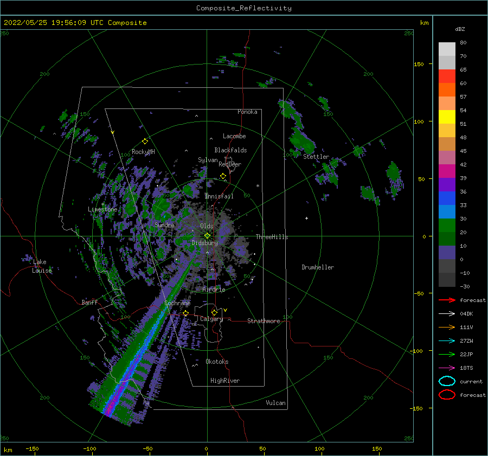Viewport: 488px width, 456px height.
Task: Click yellow diamond marker beside RockyMH
Action: coord(145,142)
